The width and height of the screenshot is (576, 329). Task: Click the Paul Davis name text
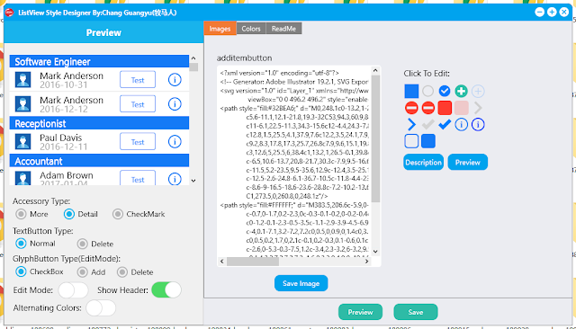point(60,138)
